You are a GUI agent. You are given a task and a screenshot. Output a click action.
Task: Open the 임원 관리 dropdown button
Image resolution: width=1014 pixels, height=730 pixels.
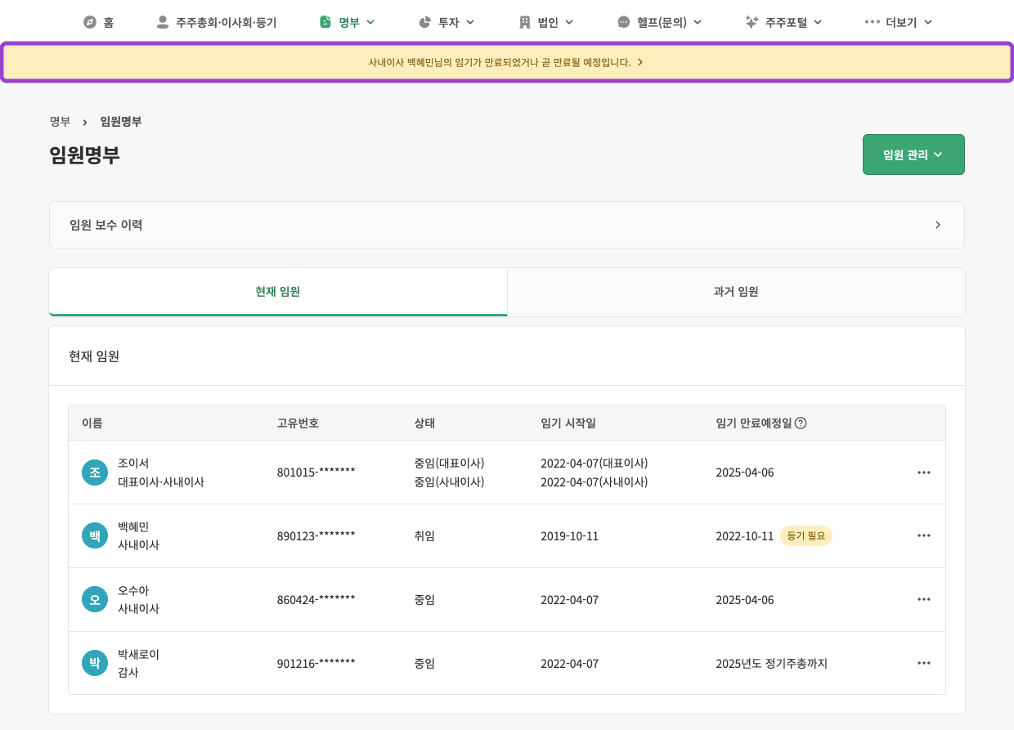coord(913,154)
